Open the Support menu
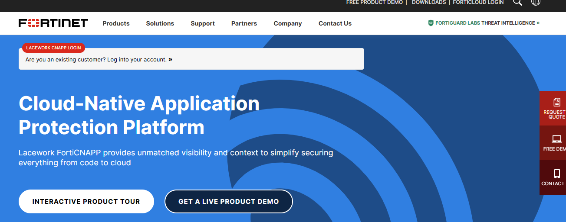The image size is (566, 222). (x=203, y=23)
